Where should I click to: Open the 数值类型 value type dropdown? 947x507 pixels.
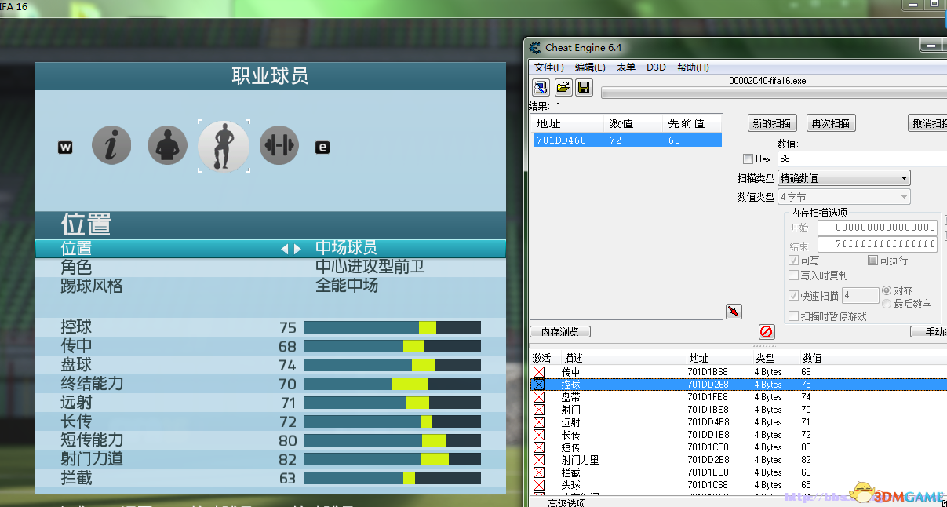(x=844, y=197)
